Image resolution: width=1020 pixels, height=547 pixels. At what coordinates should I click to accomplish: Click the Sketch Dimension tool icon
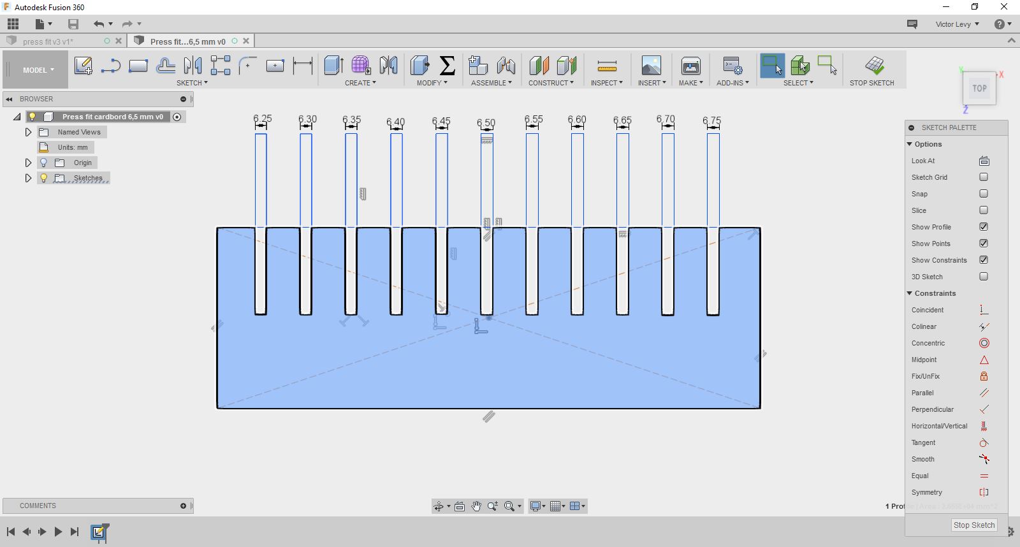(302, 66)
